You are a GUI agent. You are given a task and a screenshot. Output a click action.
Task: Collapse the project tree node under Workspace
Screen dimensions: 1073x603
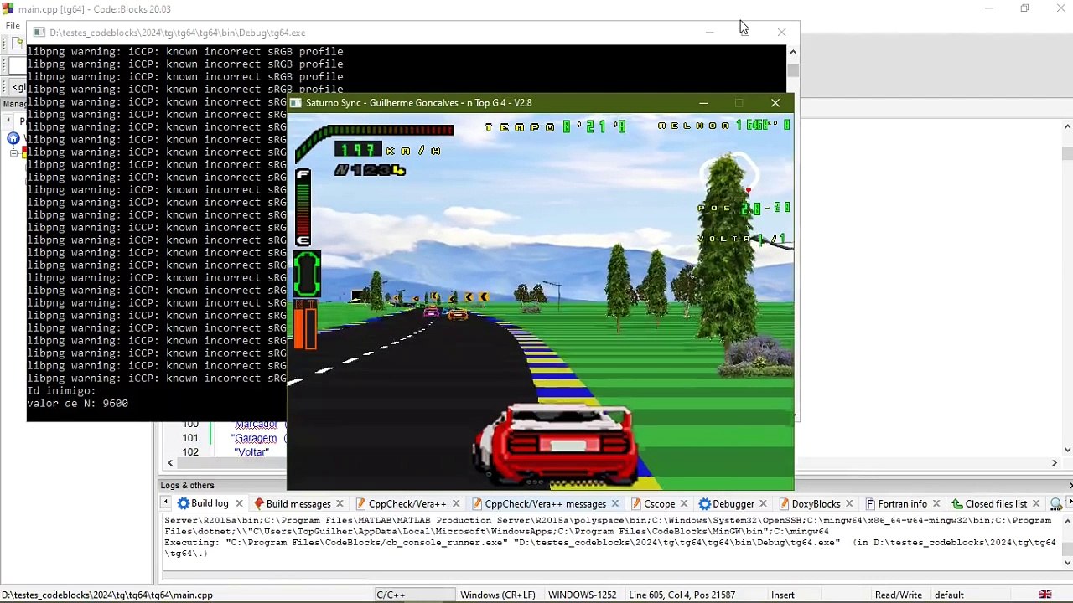tap(13, 153)
